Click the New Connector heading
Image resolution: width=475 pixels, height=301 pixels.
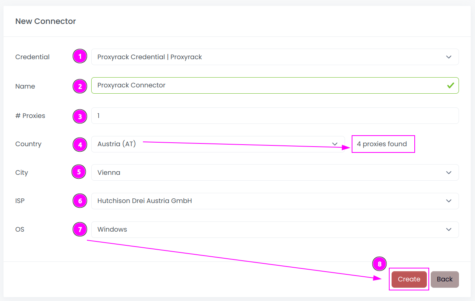45,21
